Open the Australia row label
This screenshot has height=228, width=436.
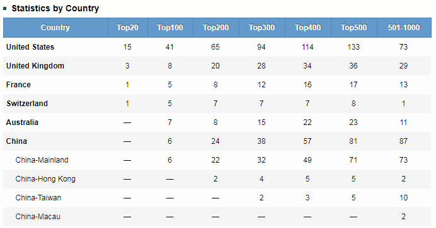pos(22,122)
